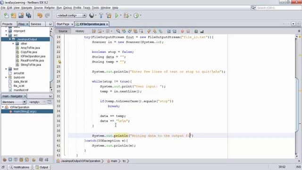The image size is (302, 170).
Task: Click the Uncomment code editor icon
Action: [x=202, y=31]
